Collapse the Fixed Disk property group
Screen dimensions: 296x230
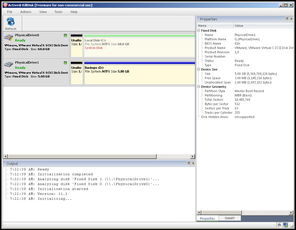tap(199, 31)
